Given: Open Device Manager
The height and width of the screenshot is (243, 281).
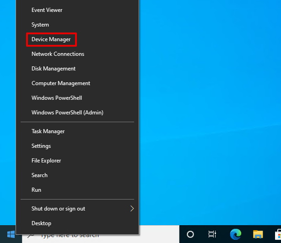Looking at the screenshot, I should coord(77,39).
